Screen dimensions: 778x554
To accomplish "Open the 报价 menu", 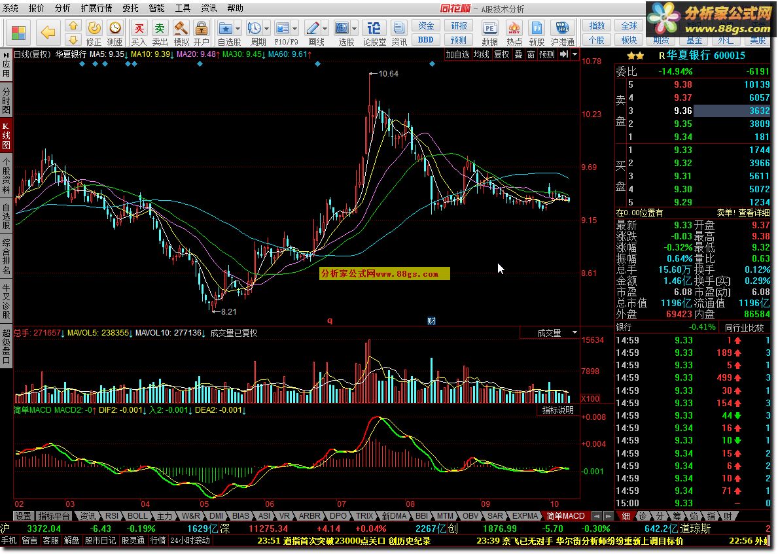I will point(36,8).
